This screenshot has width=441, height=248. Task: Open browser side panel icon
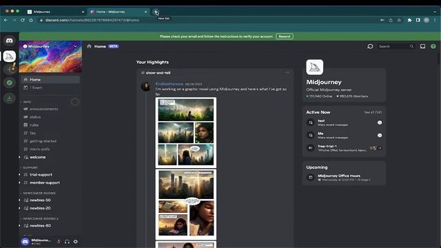tap(418, 20)
